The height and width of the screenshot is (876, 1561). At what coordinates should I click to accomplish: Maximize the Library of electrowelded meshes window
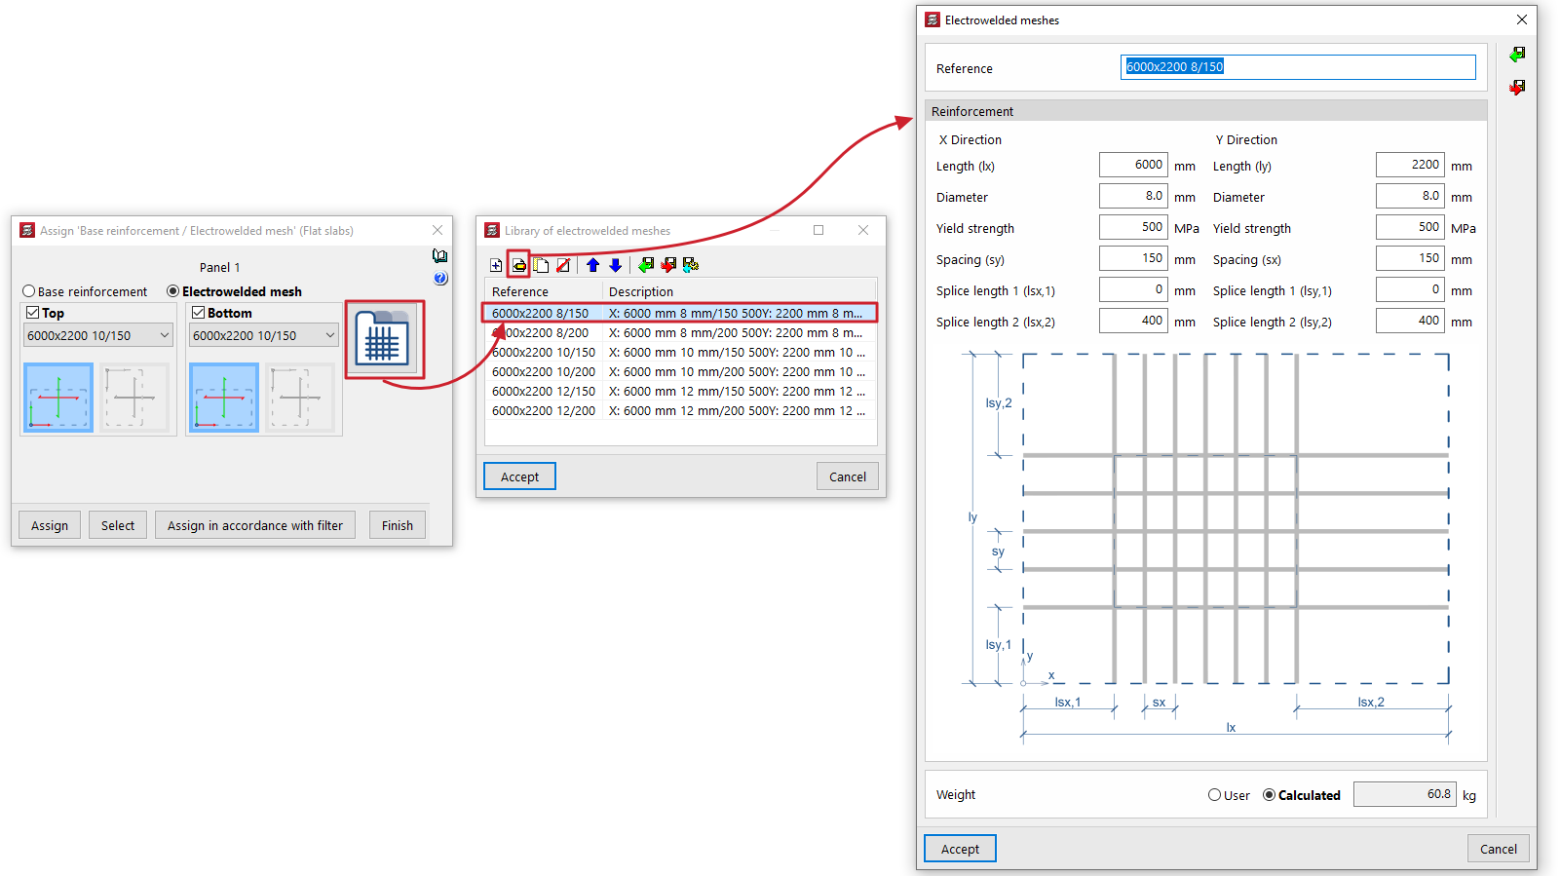point(819,231)
